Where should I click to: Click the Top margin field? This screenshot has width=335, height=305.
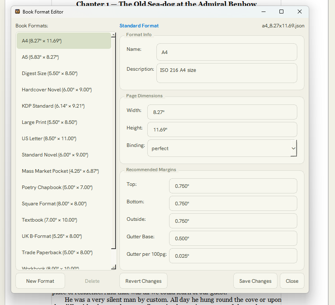233,186
